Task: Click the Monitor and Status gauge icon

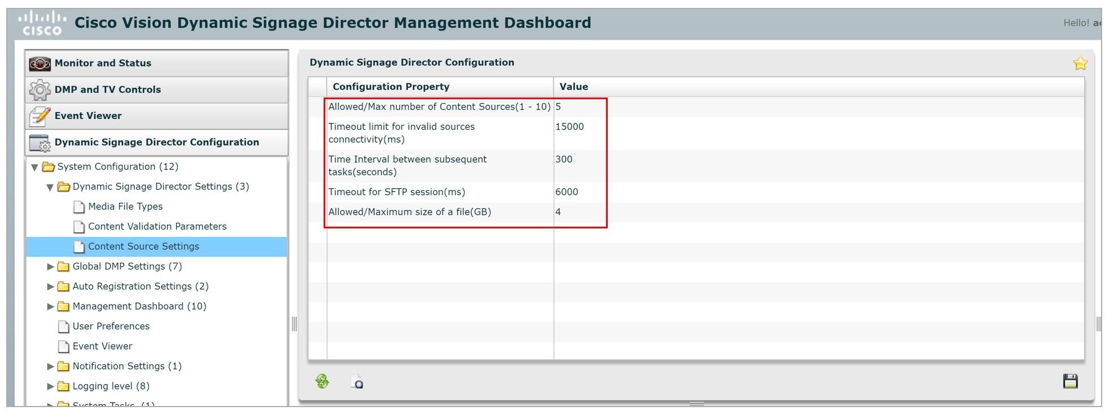Action: [40, 64]
